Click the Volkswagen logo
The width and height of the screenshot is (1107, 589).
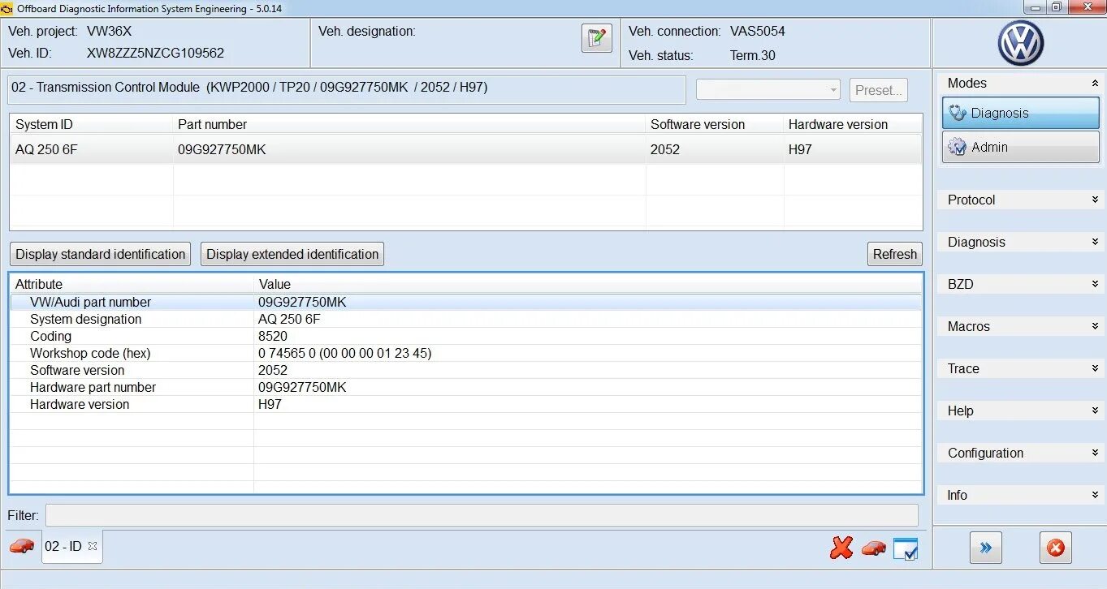(x=1020, y=43)
